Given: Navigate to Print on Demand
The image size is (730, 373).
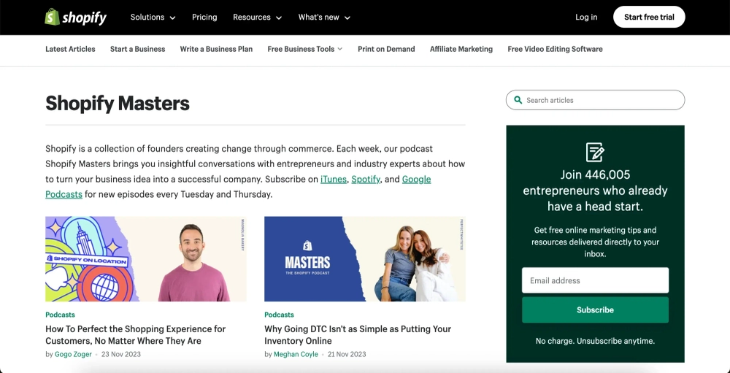Looking at the screenshot, I should tap(386, 49).
